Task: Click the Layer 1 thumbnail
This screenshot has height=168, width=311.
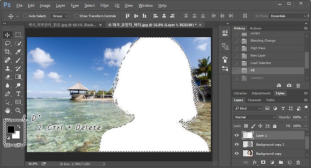Action: 248,135
